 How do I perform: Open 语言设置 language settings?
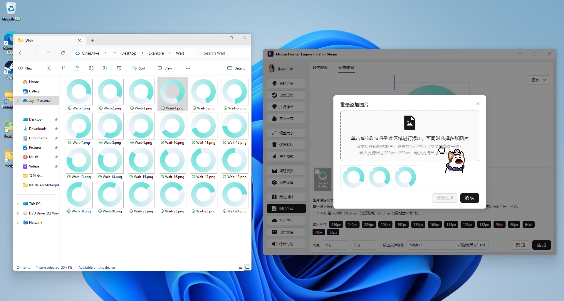286,182
